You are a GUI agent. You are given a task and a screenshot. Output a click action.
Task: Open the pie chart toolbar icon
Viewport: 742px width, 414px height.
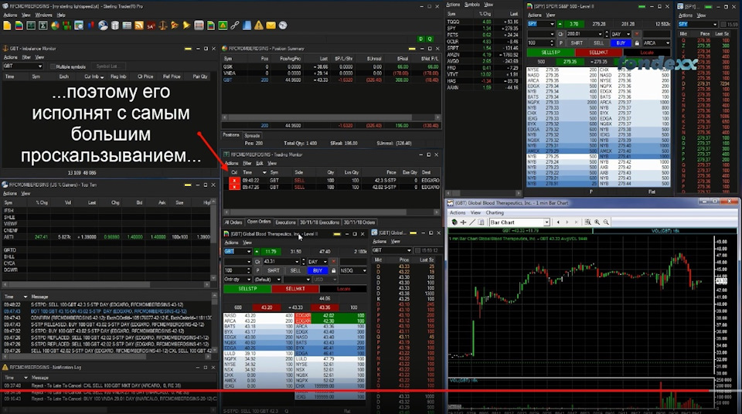[55, 25]
